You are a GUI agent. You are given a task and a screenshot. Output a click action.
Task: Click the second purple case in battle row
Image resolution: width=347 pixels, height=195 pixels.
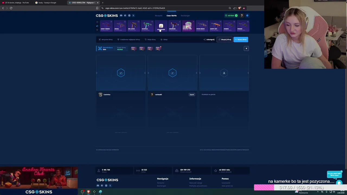(x=142, y=48)
